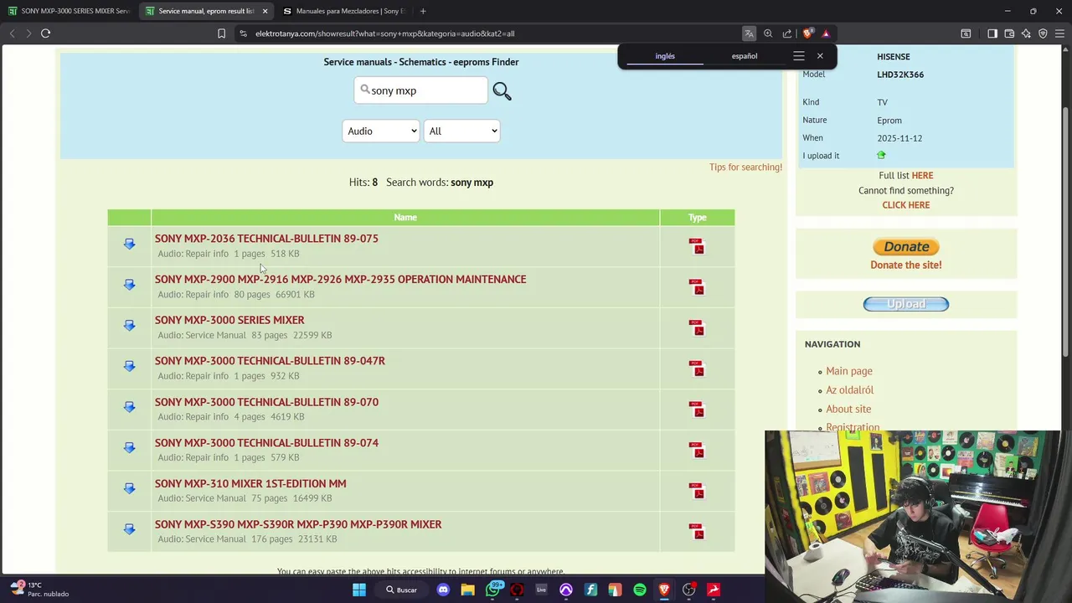Click the browser address bar URL

click(384, 33)
